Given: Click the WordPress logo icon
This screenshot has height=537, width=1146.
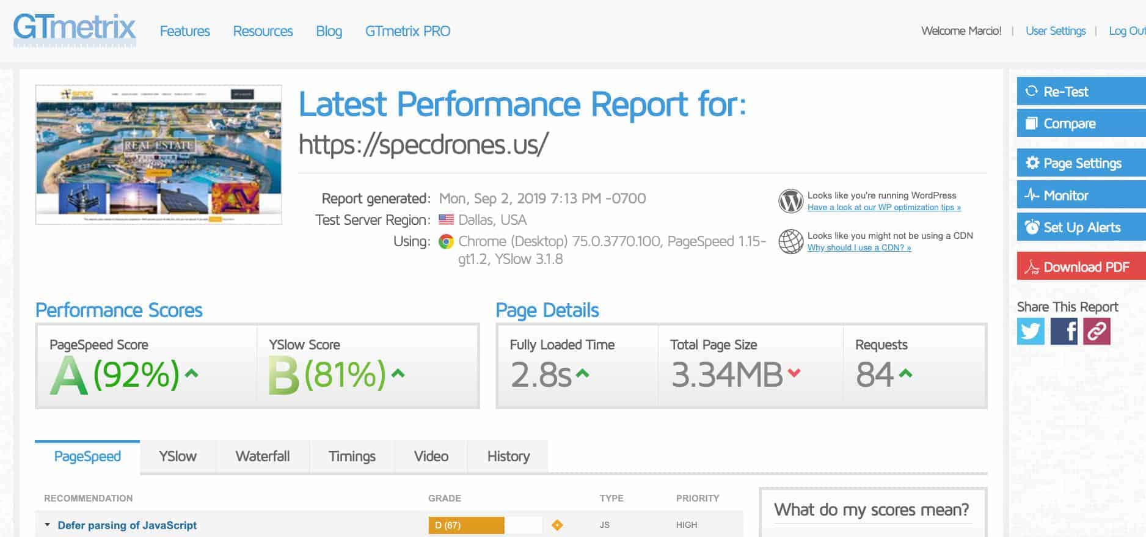Looking at the screenshot, I should click(790, 201).
